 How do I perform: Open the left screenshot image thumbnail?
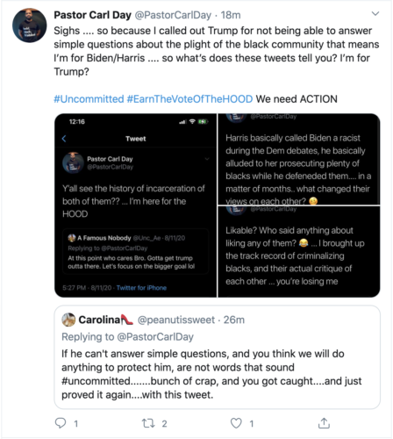136,205
